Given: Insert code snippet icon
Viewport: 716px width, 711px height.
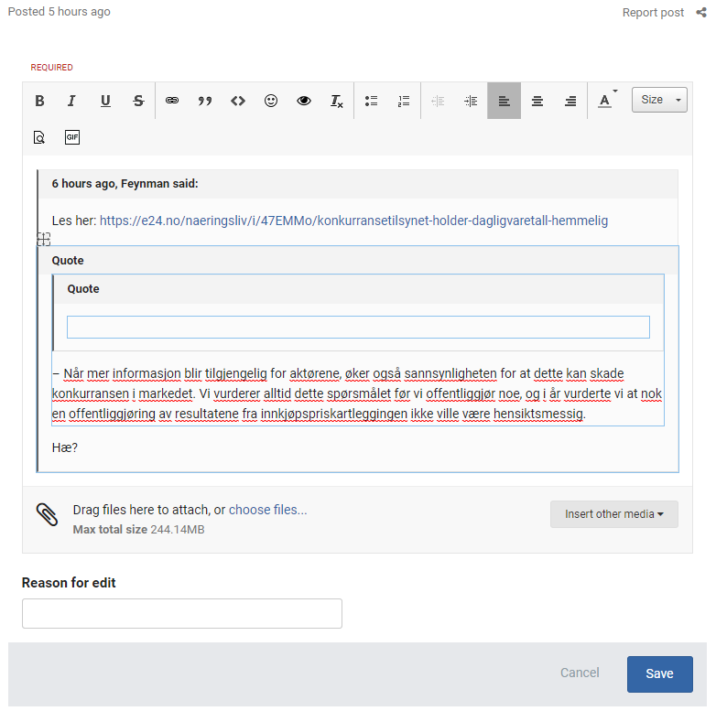Looking at the screenshot, I should [x=238, y=101].
